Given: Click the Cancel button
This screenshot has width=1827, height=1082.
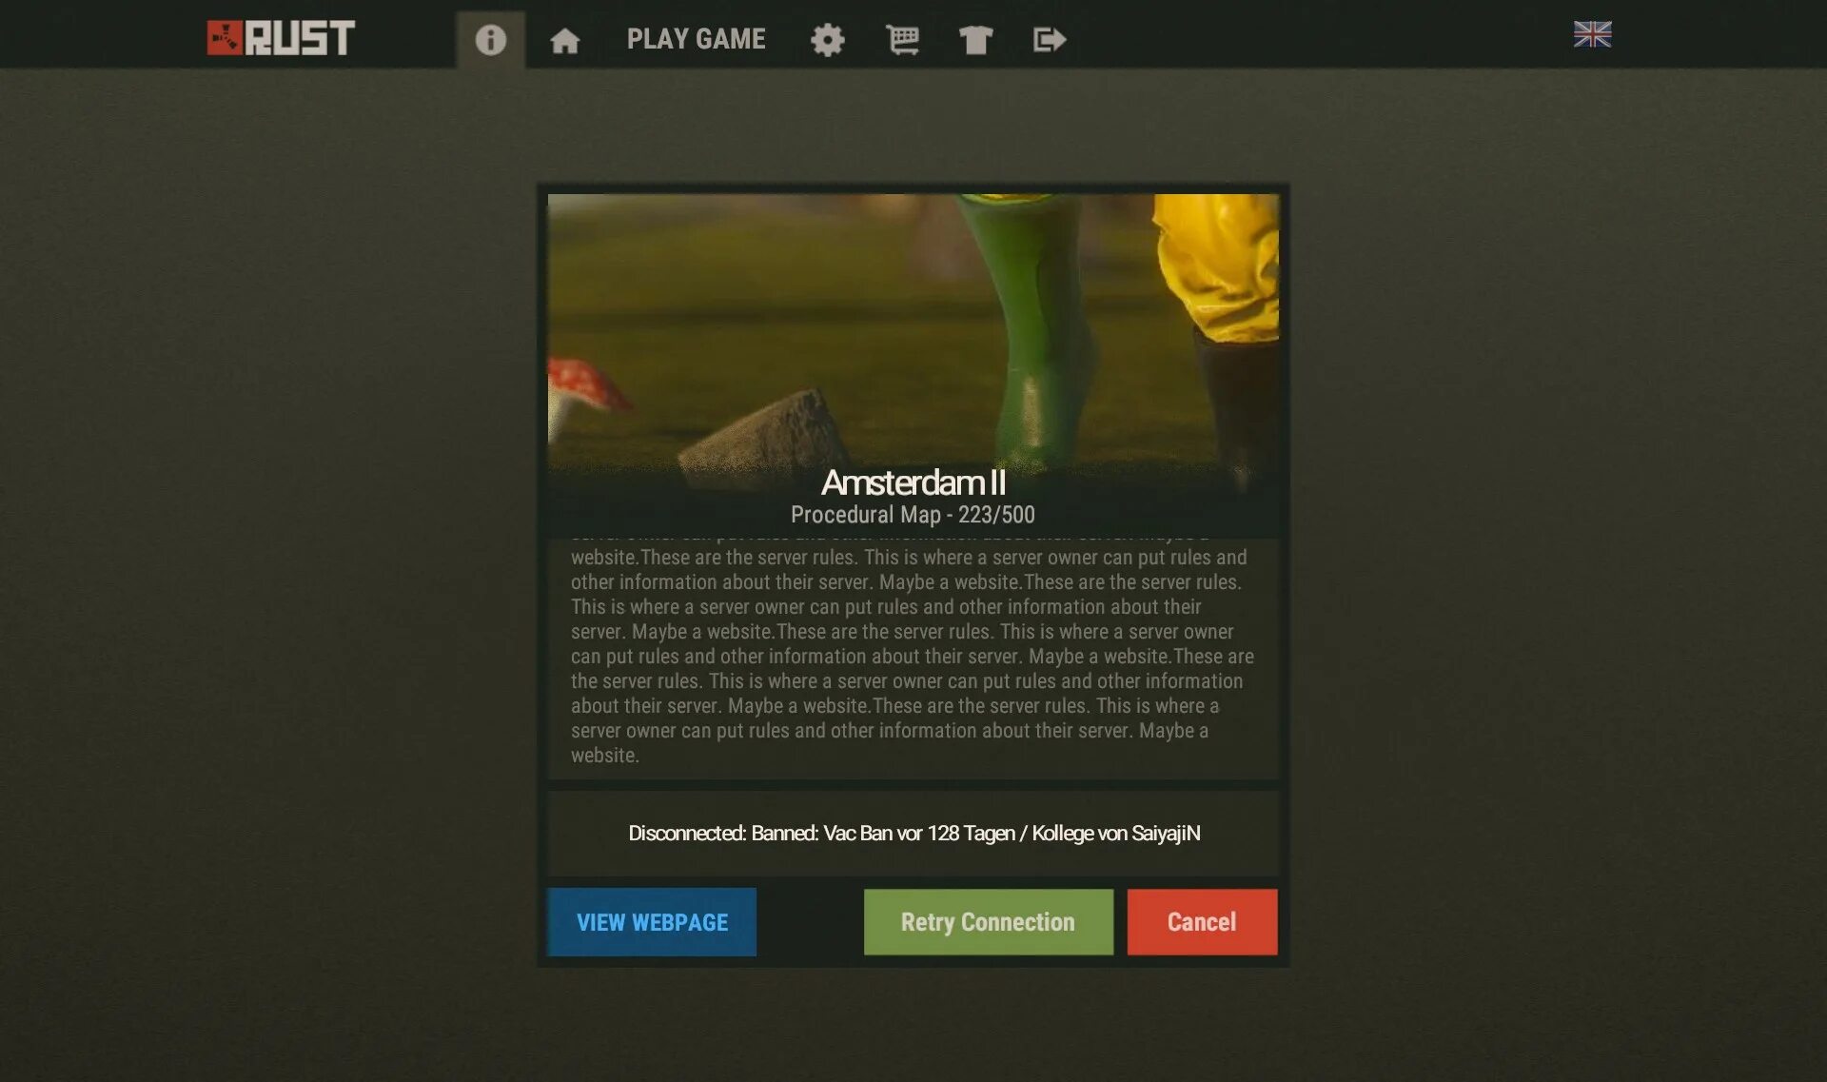Looking at the screenshot, I should tap(1201, 921).
